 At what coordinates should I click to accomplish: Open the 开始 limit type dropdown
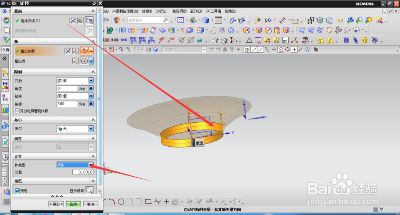[x=91, y=81]
